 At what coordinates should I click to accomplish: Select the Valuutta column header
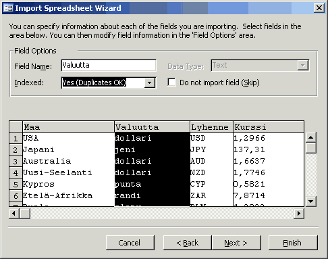[x=153, y=127]
